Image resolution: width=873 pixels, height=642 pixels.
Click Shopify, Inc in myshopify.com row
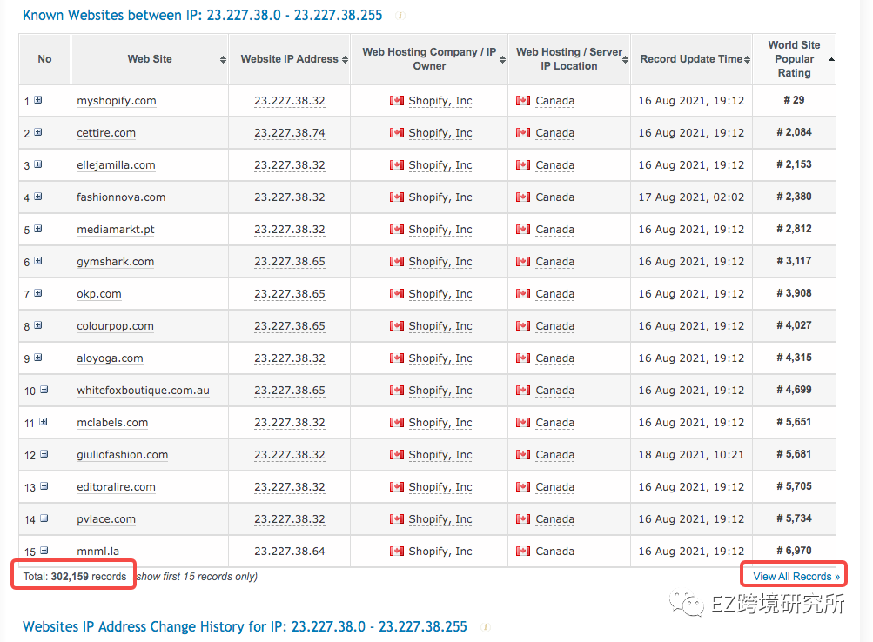click(x=440, y=101)
